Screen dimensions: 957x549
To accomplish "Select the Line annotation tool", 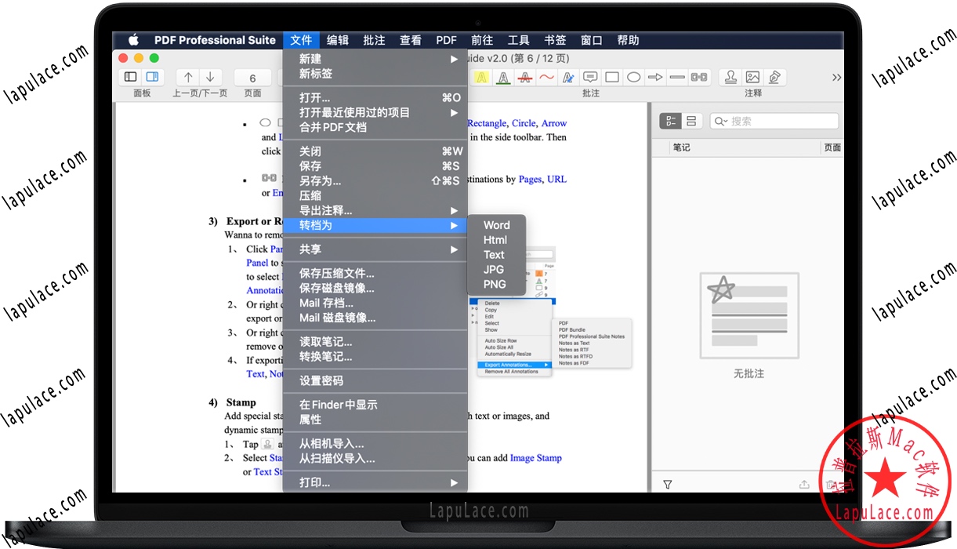I will [677, 77].
